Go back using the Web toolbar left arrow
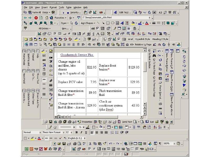The height and width of the screenshot is (157, 210). point(25,18)
